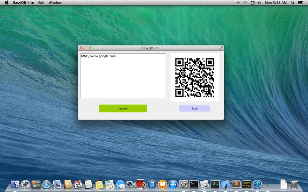Open Console warning icon in Dock

point(247,184)
